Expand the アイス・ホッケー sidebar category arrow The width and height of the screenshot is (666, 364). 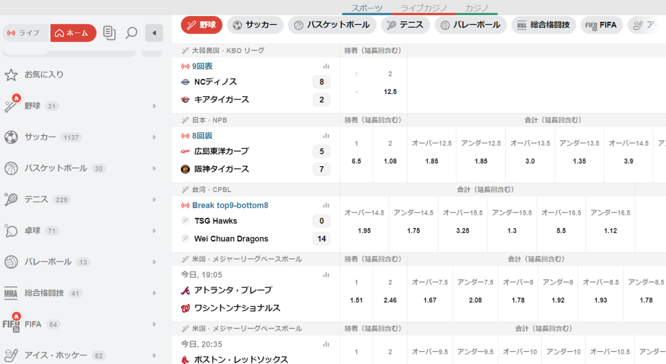155,355
